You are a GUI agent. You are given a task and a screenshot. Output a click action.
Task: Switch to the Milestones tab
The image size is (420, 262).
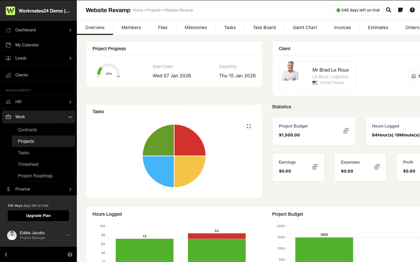click(x=196, y=27)
